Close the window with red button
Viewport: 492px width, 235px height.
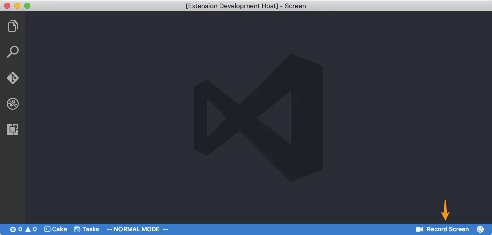[x=7, y=6]
